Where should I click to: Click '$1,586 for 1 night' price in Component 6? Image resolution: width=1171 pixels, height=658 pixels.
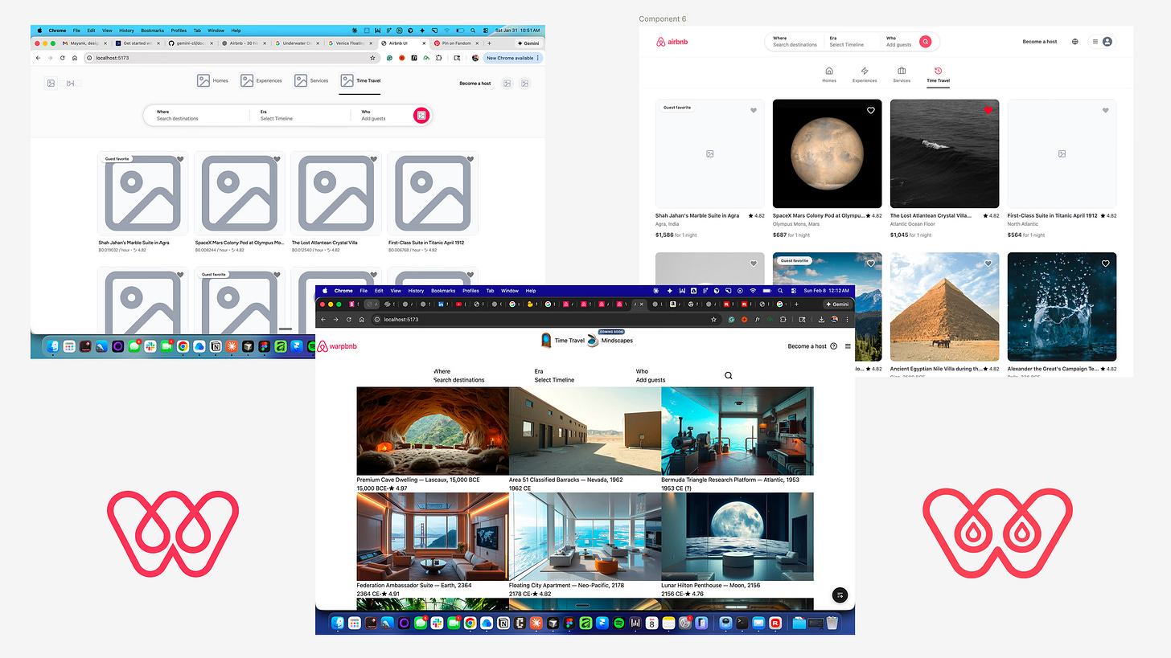click(676, 235)
